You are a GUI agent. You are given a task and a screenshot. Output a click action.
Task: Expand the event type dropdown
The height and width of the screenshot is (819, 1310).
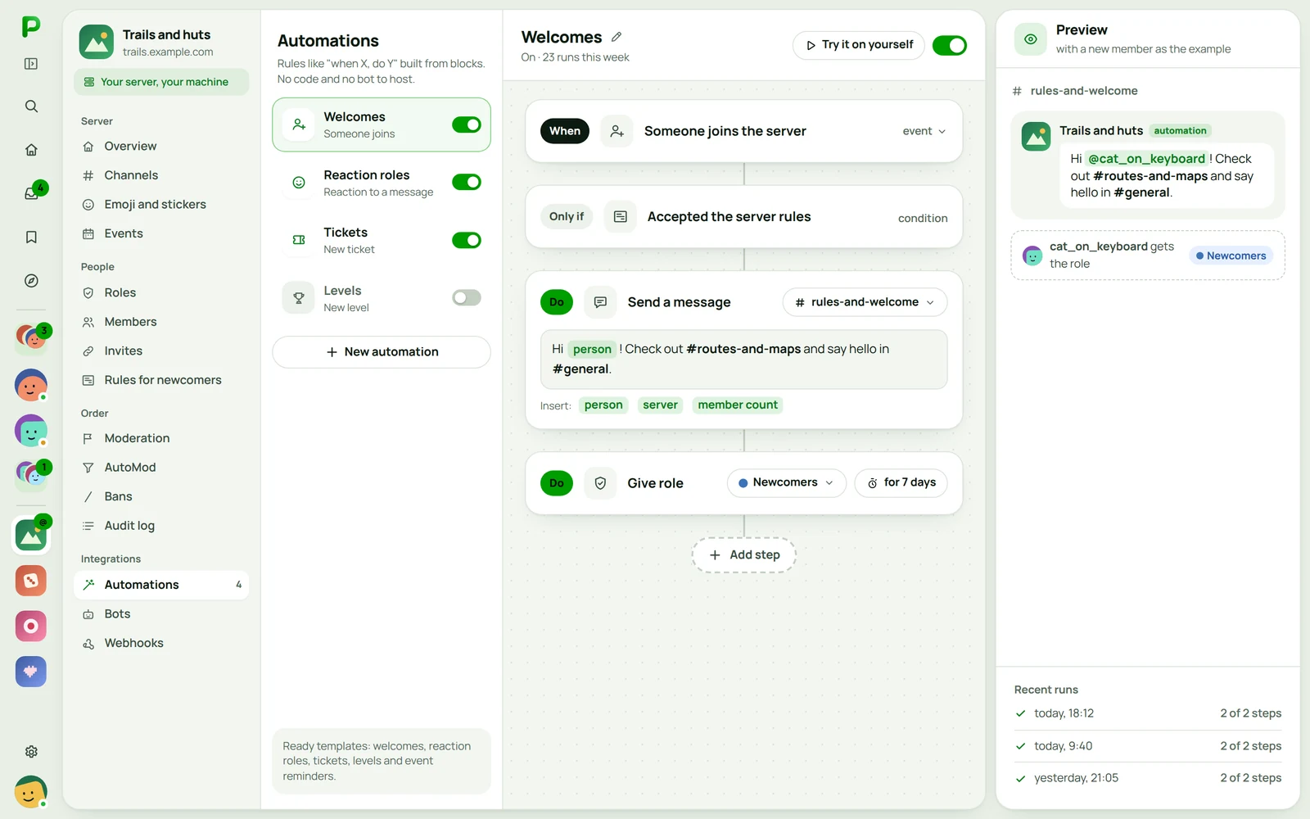[924, 131]
